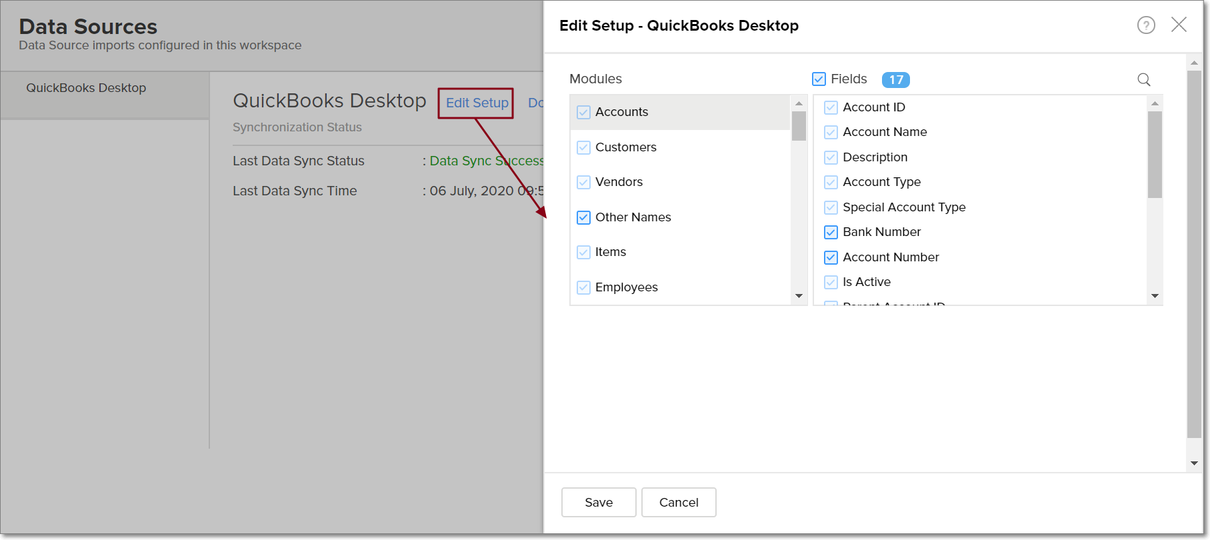Uncheck the Other Names module checkbox
Image resolution: width=1210 pixels, height=540 pixels.
pos(583,217)
